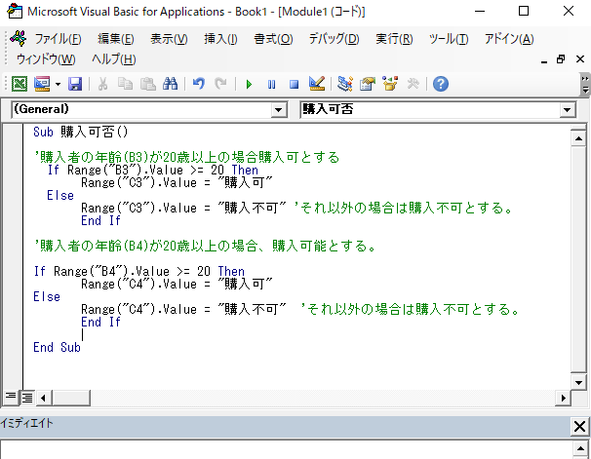The height and width of the screenshot is (459, 591).
Task: Click code window vertical scroll down arrow
Action: pos(578,383)
